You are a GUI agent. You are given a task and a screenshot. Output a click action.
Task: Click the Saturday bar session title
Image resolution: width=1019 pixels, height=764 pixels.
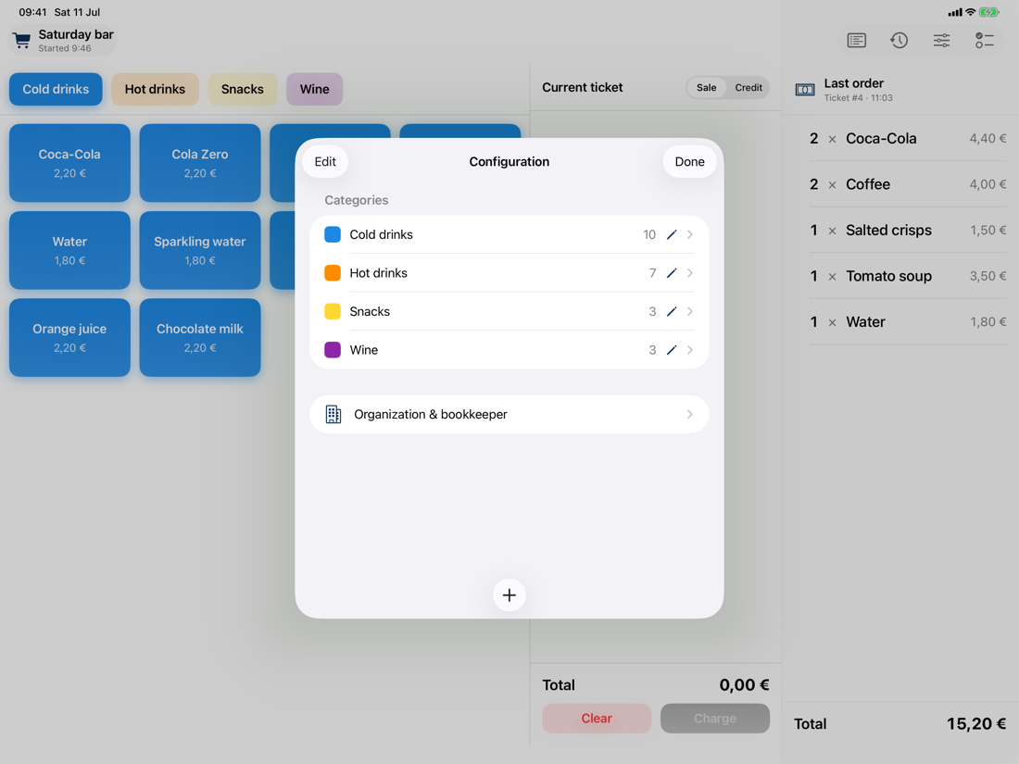point(76,34)
